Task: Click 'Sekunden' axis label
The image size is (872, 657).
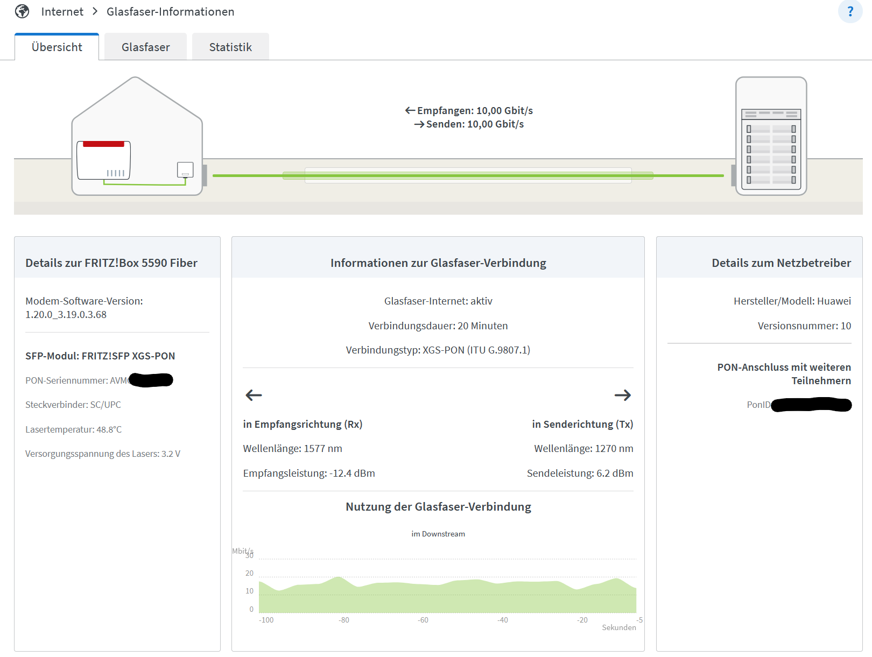Action: point(619,627)
